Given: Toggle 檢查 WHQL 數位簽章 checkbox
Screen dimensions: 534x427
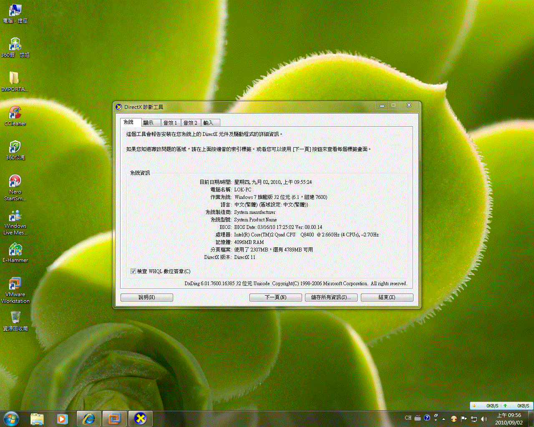Looking at the screenshot, I should point(133,271).
